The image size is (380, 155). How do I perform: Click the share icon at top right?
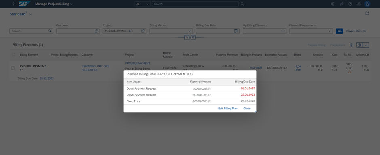point(367,13)
